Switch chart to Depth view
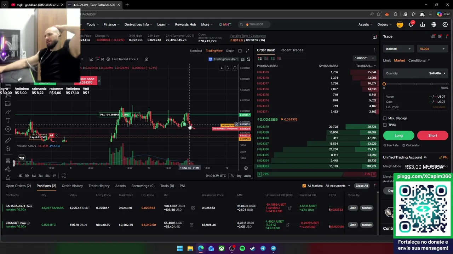This screenshot has height=254, width=453. (230, 51)
